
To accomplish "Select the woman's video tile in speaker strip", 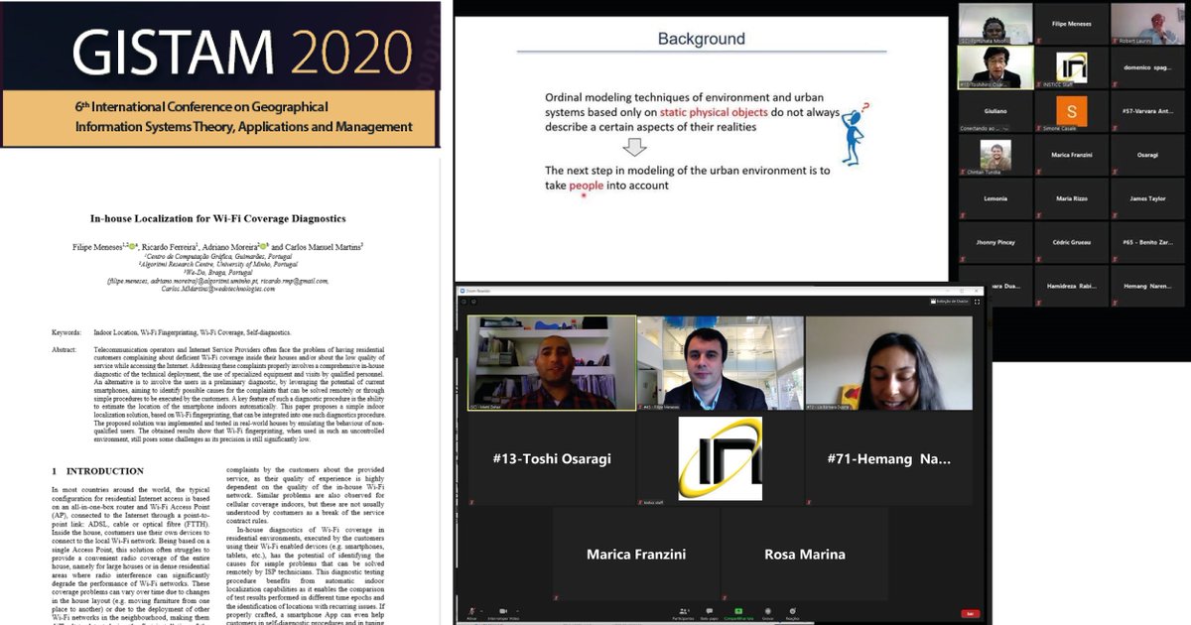I will pyautogui.click(x=889, y=363).
